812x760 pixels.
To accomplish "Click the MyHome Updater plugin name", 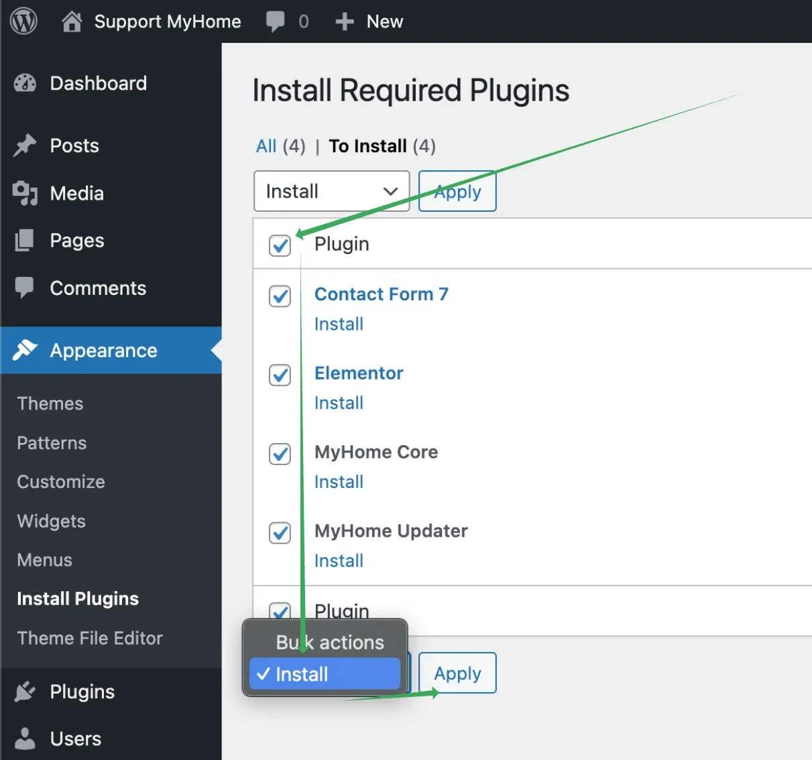I will [391, 531].
